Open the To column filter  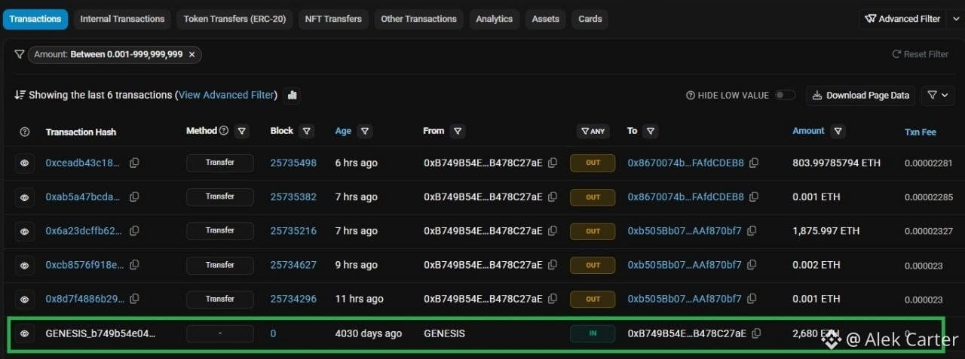coord(651,131)
